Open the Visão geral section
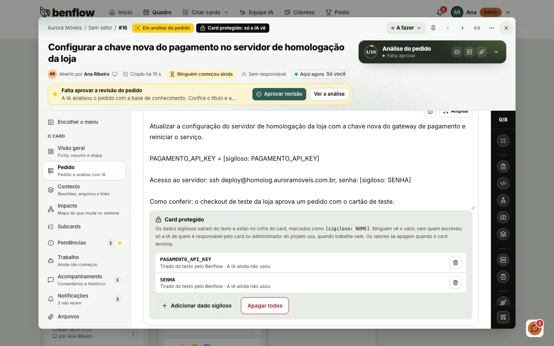 84,151
